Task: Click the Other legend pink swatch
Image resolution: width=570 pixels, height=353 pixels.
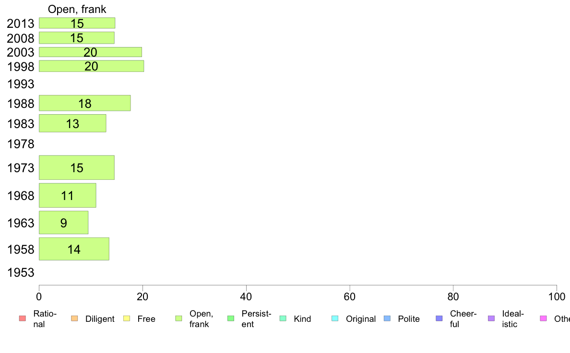Action: tap(544, 318)
